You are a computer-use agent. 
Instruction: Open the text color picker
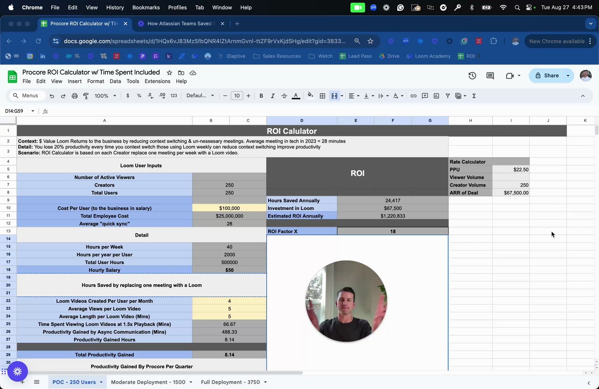[x=296, y=96]
